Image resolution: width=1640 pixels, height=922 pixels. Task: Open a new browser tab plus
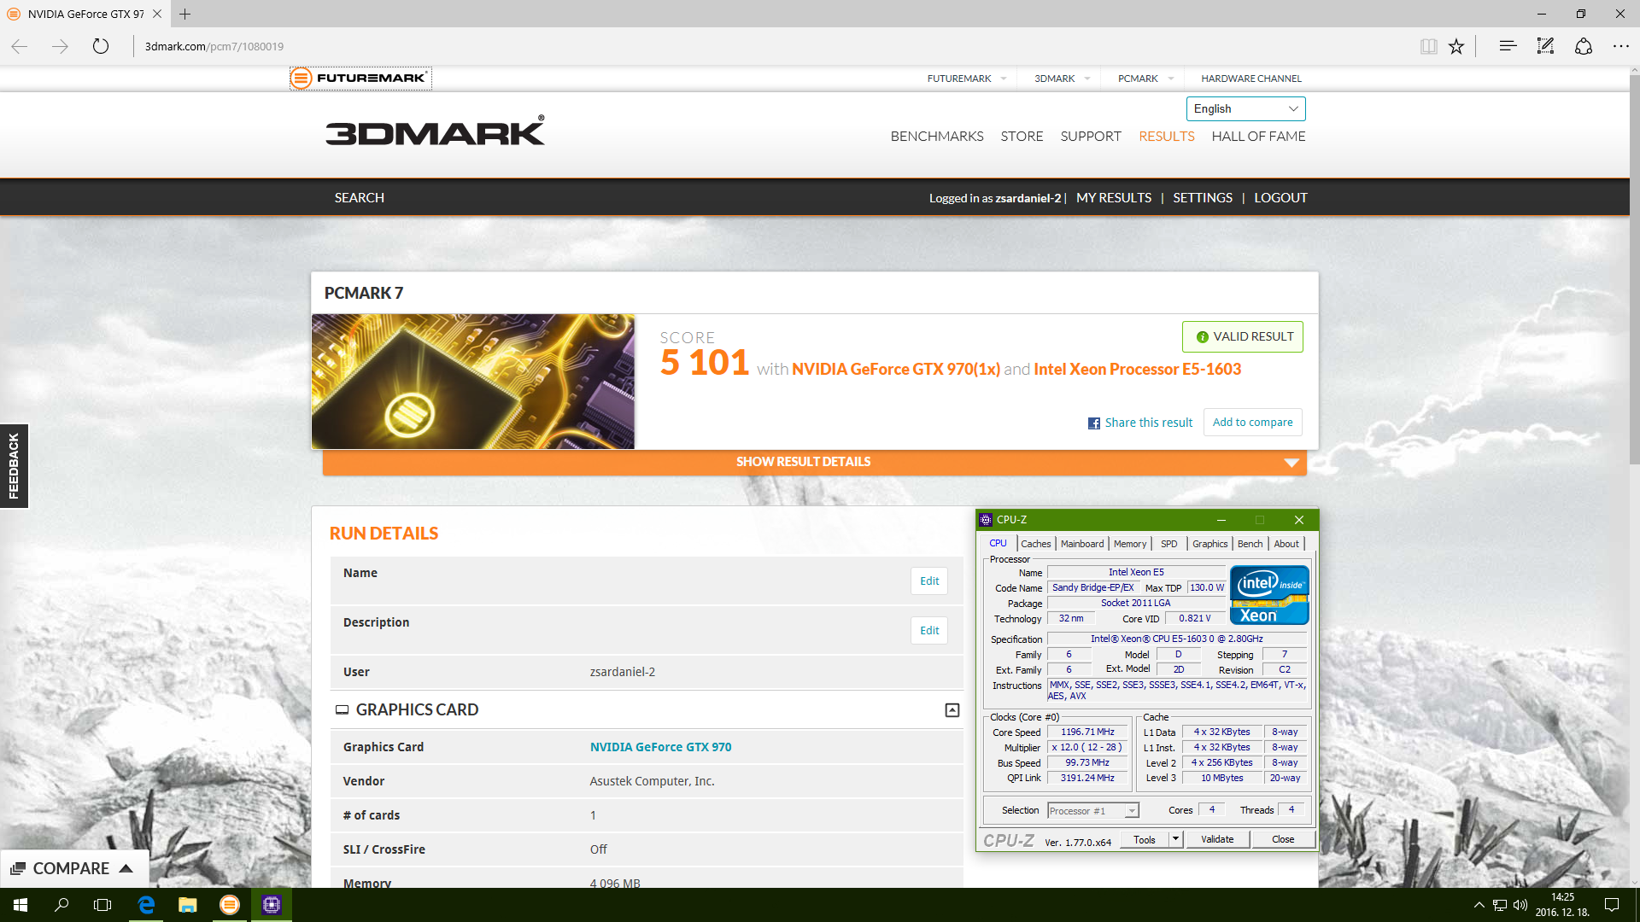coord(185,14)
